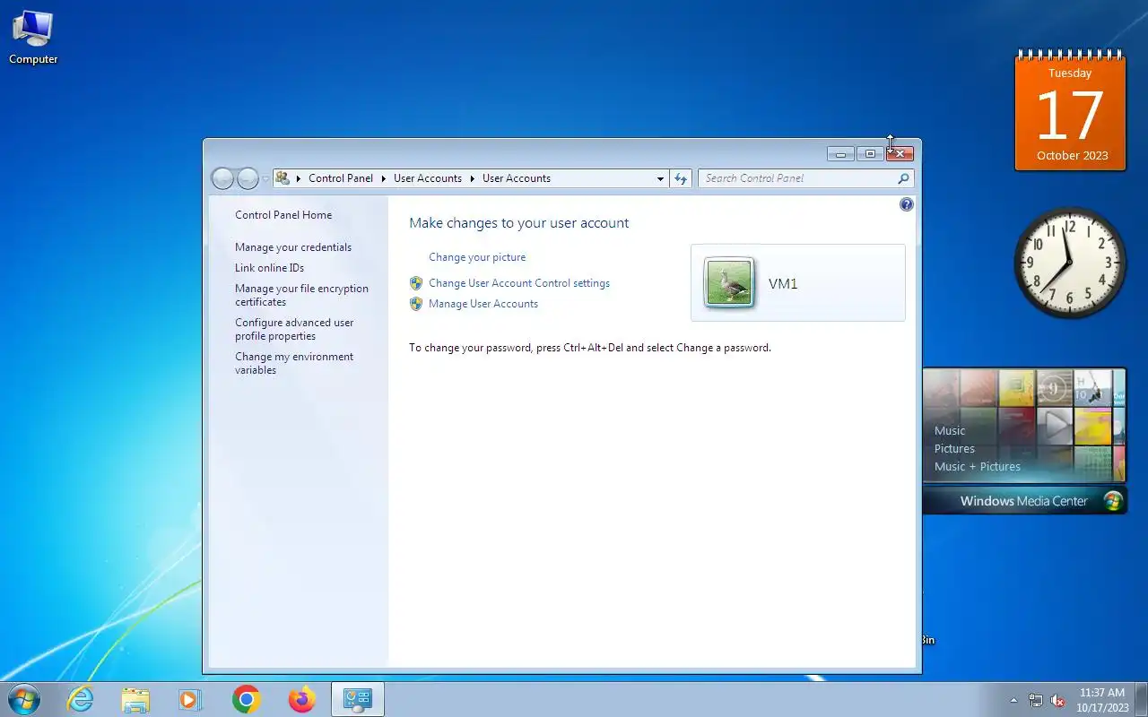Go to Control Panel Home
This screenshot has height=717, width=1148.
tap(283, 215)
